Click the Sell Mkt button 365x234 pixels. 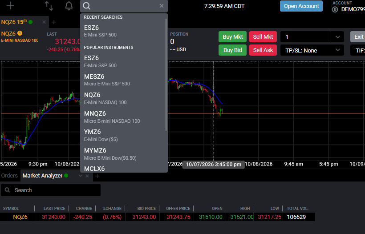coord(263,37)
